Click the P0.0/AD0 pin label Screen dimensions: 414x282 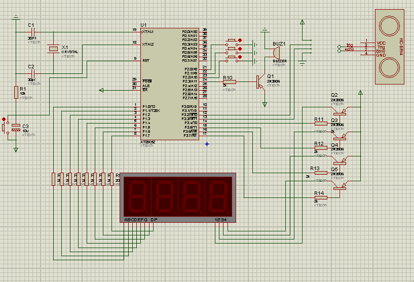coord(190,32)
